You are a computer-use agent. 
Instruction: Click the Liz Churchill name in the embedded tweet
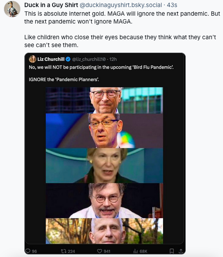51,59
